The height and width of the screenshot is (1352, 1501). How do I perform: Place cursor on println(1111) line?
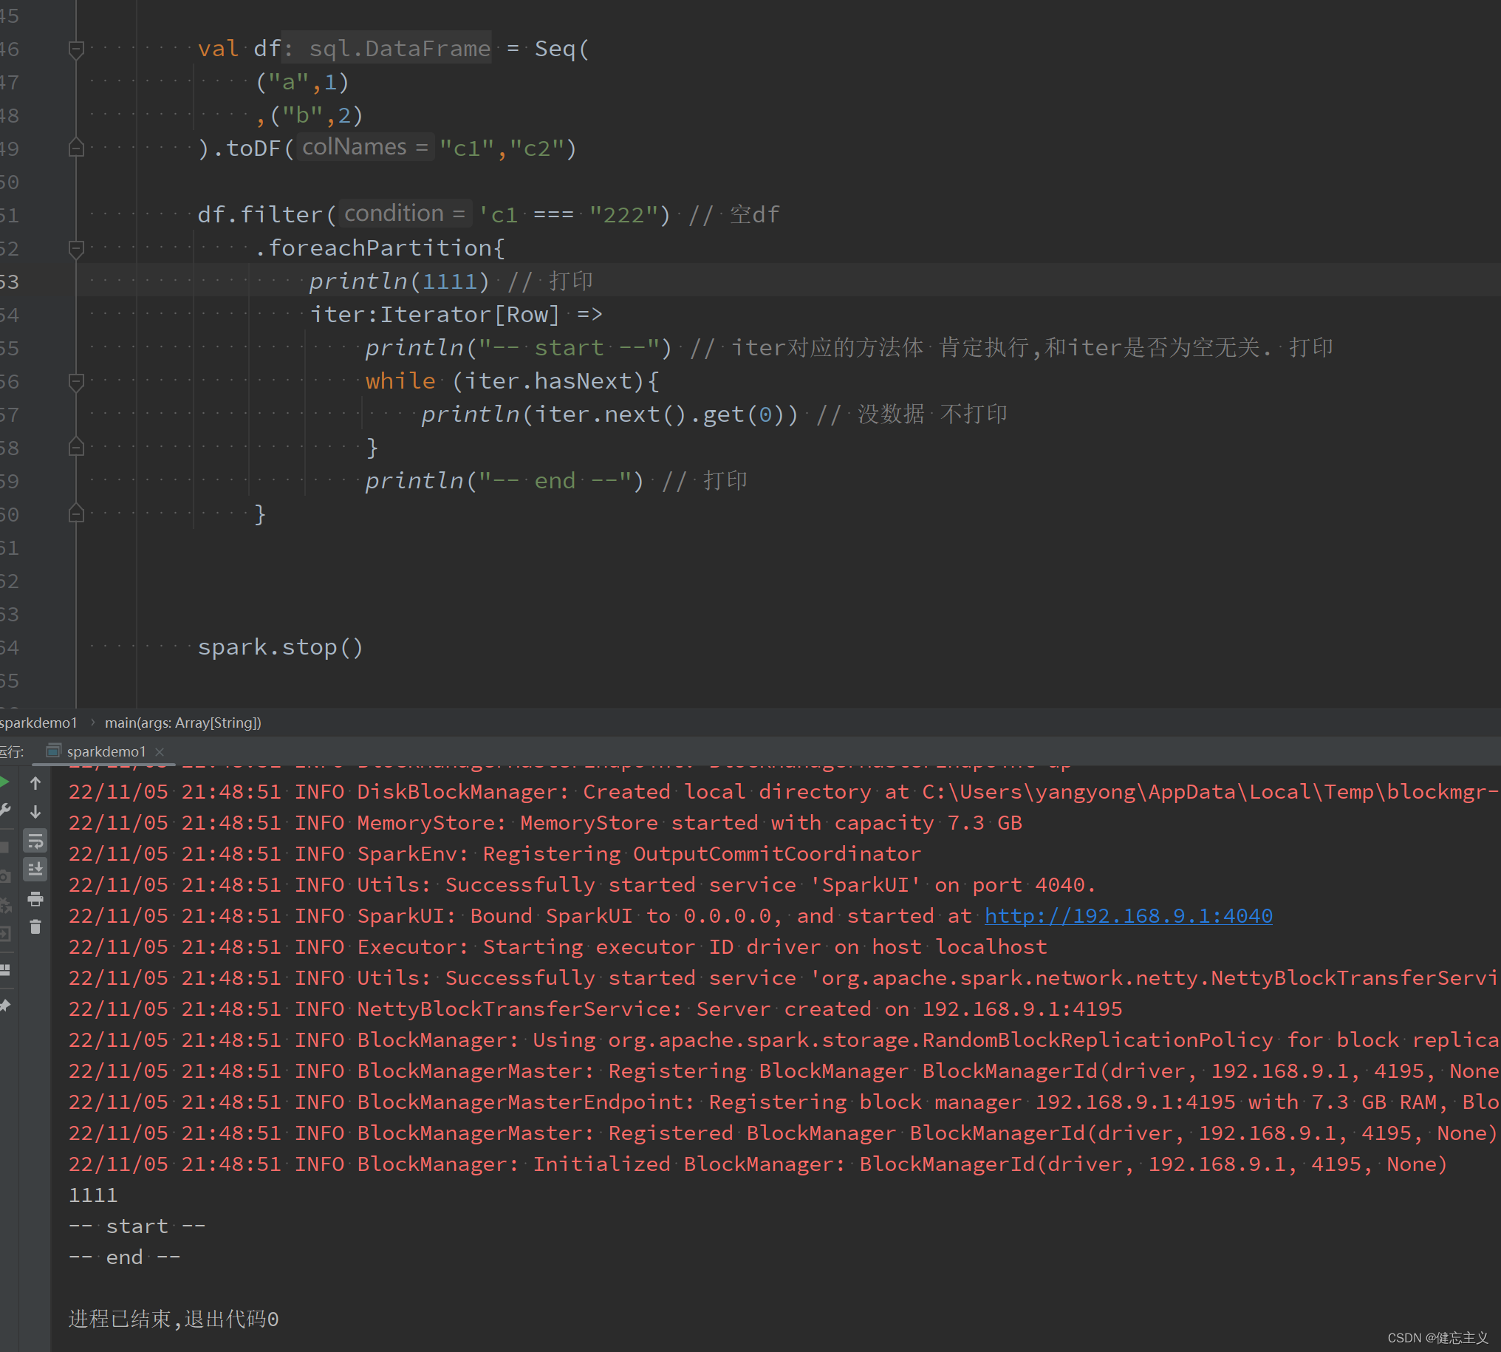tap(398, 281)
